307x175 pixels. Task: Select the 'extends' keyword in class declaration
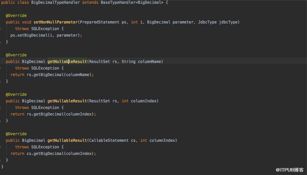90,2
